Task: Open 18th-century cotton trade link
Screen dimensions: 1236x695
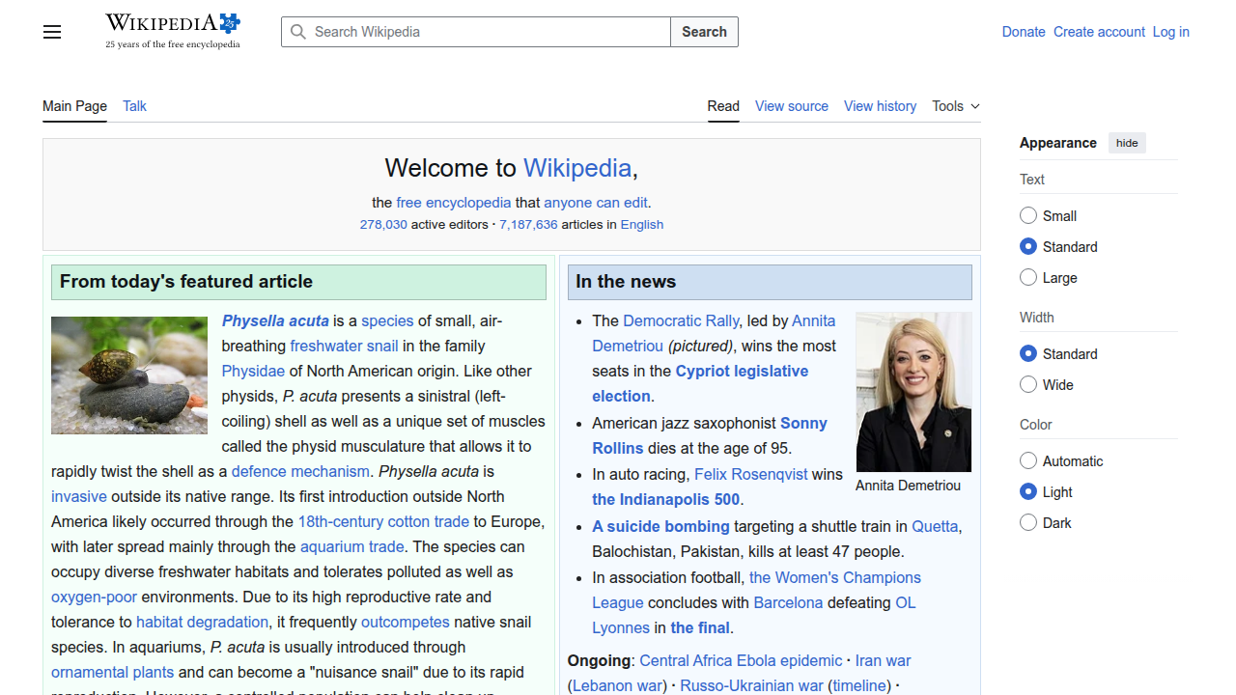Action: point(383,521)
